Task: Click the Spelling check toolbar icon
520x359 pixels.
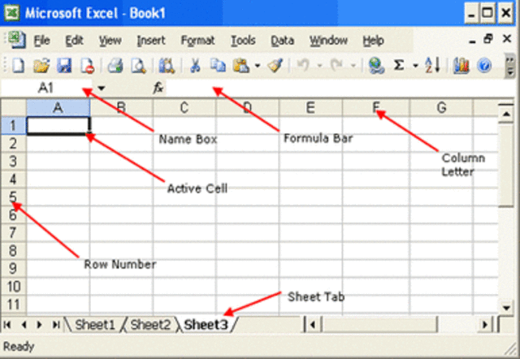Action: point(167,65)
